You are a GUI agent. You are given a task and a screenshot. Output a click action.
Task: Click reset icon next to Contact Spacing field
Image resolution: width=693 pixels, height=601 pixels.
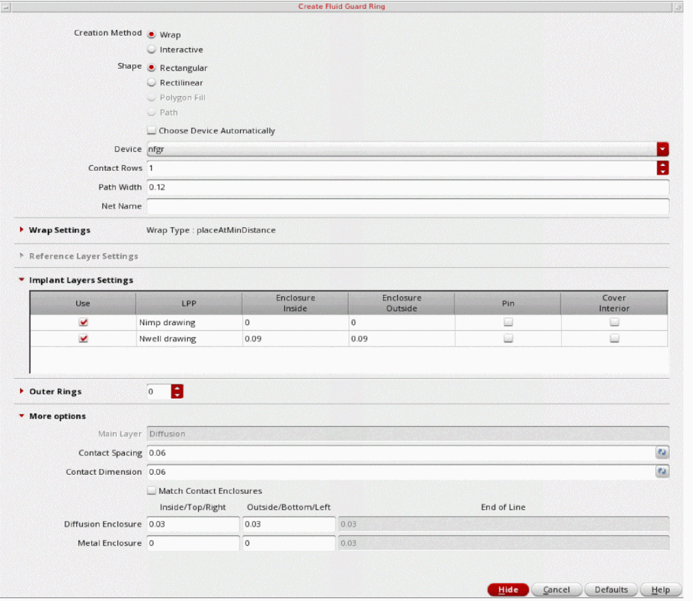tap(662, 453)
